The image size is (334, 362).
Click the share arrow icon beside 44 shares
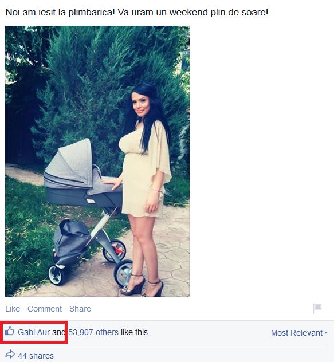point(10,354)
